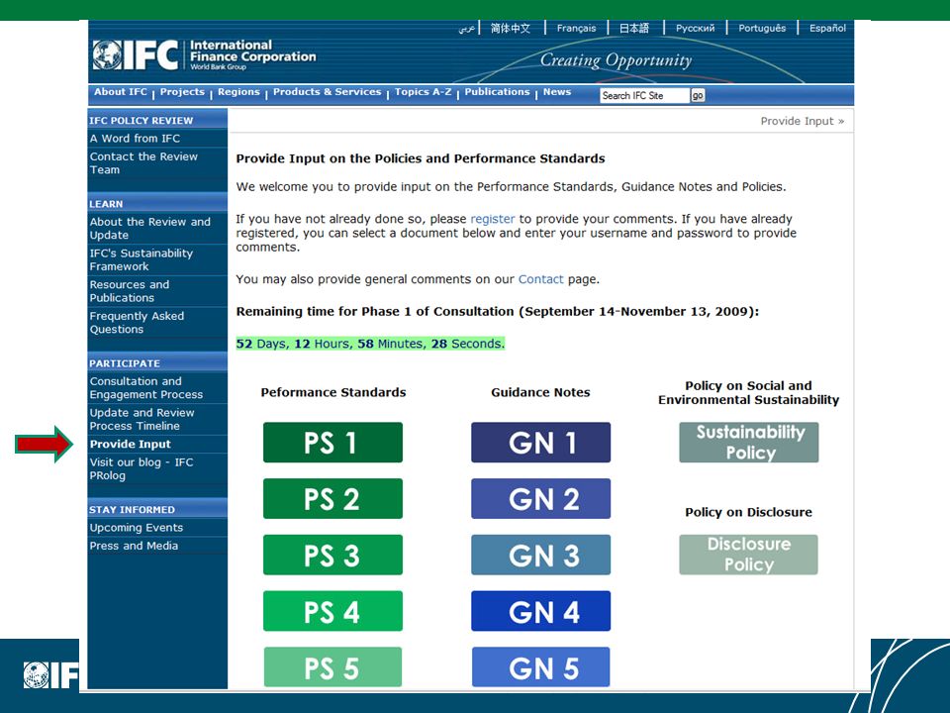Open the About IFC menu
The height and width of the screenshot is (713, 950).
point(121,91)
